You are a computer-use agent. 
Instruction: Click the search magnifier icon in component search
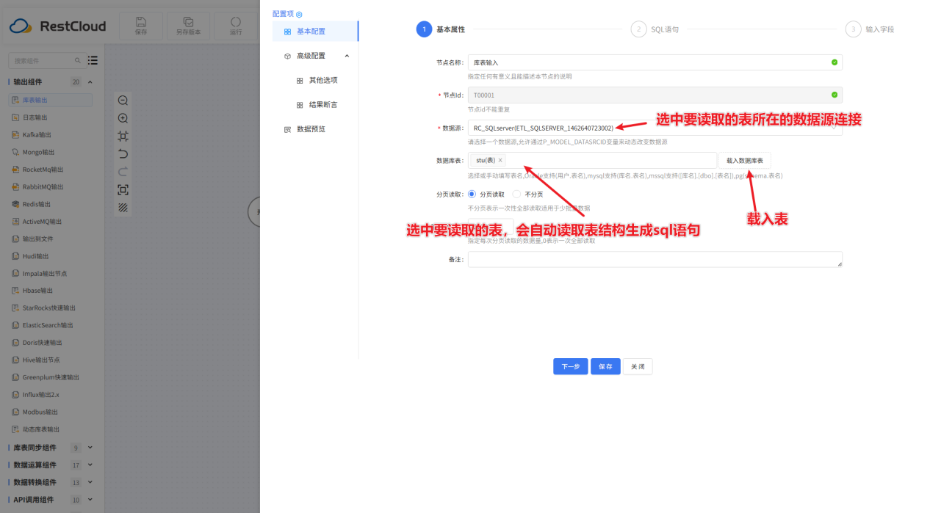[78, 60]
